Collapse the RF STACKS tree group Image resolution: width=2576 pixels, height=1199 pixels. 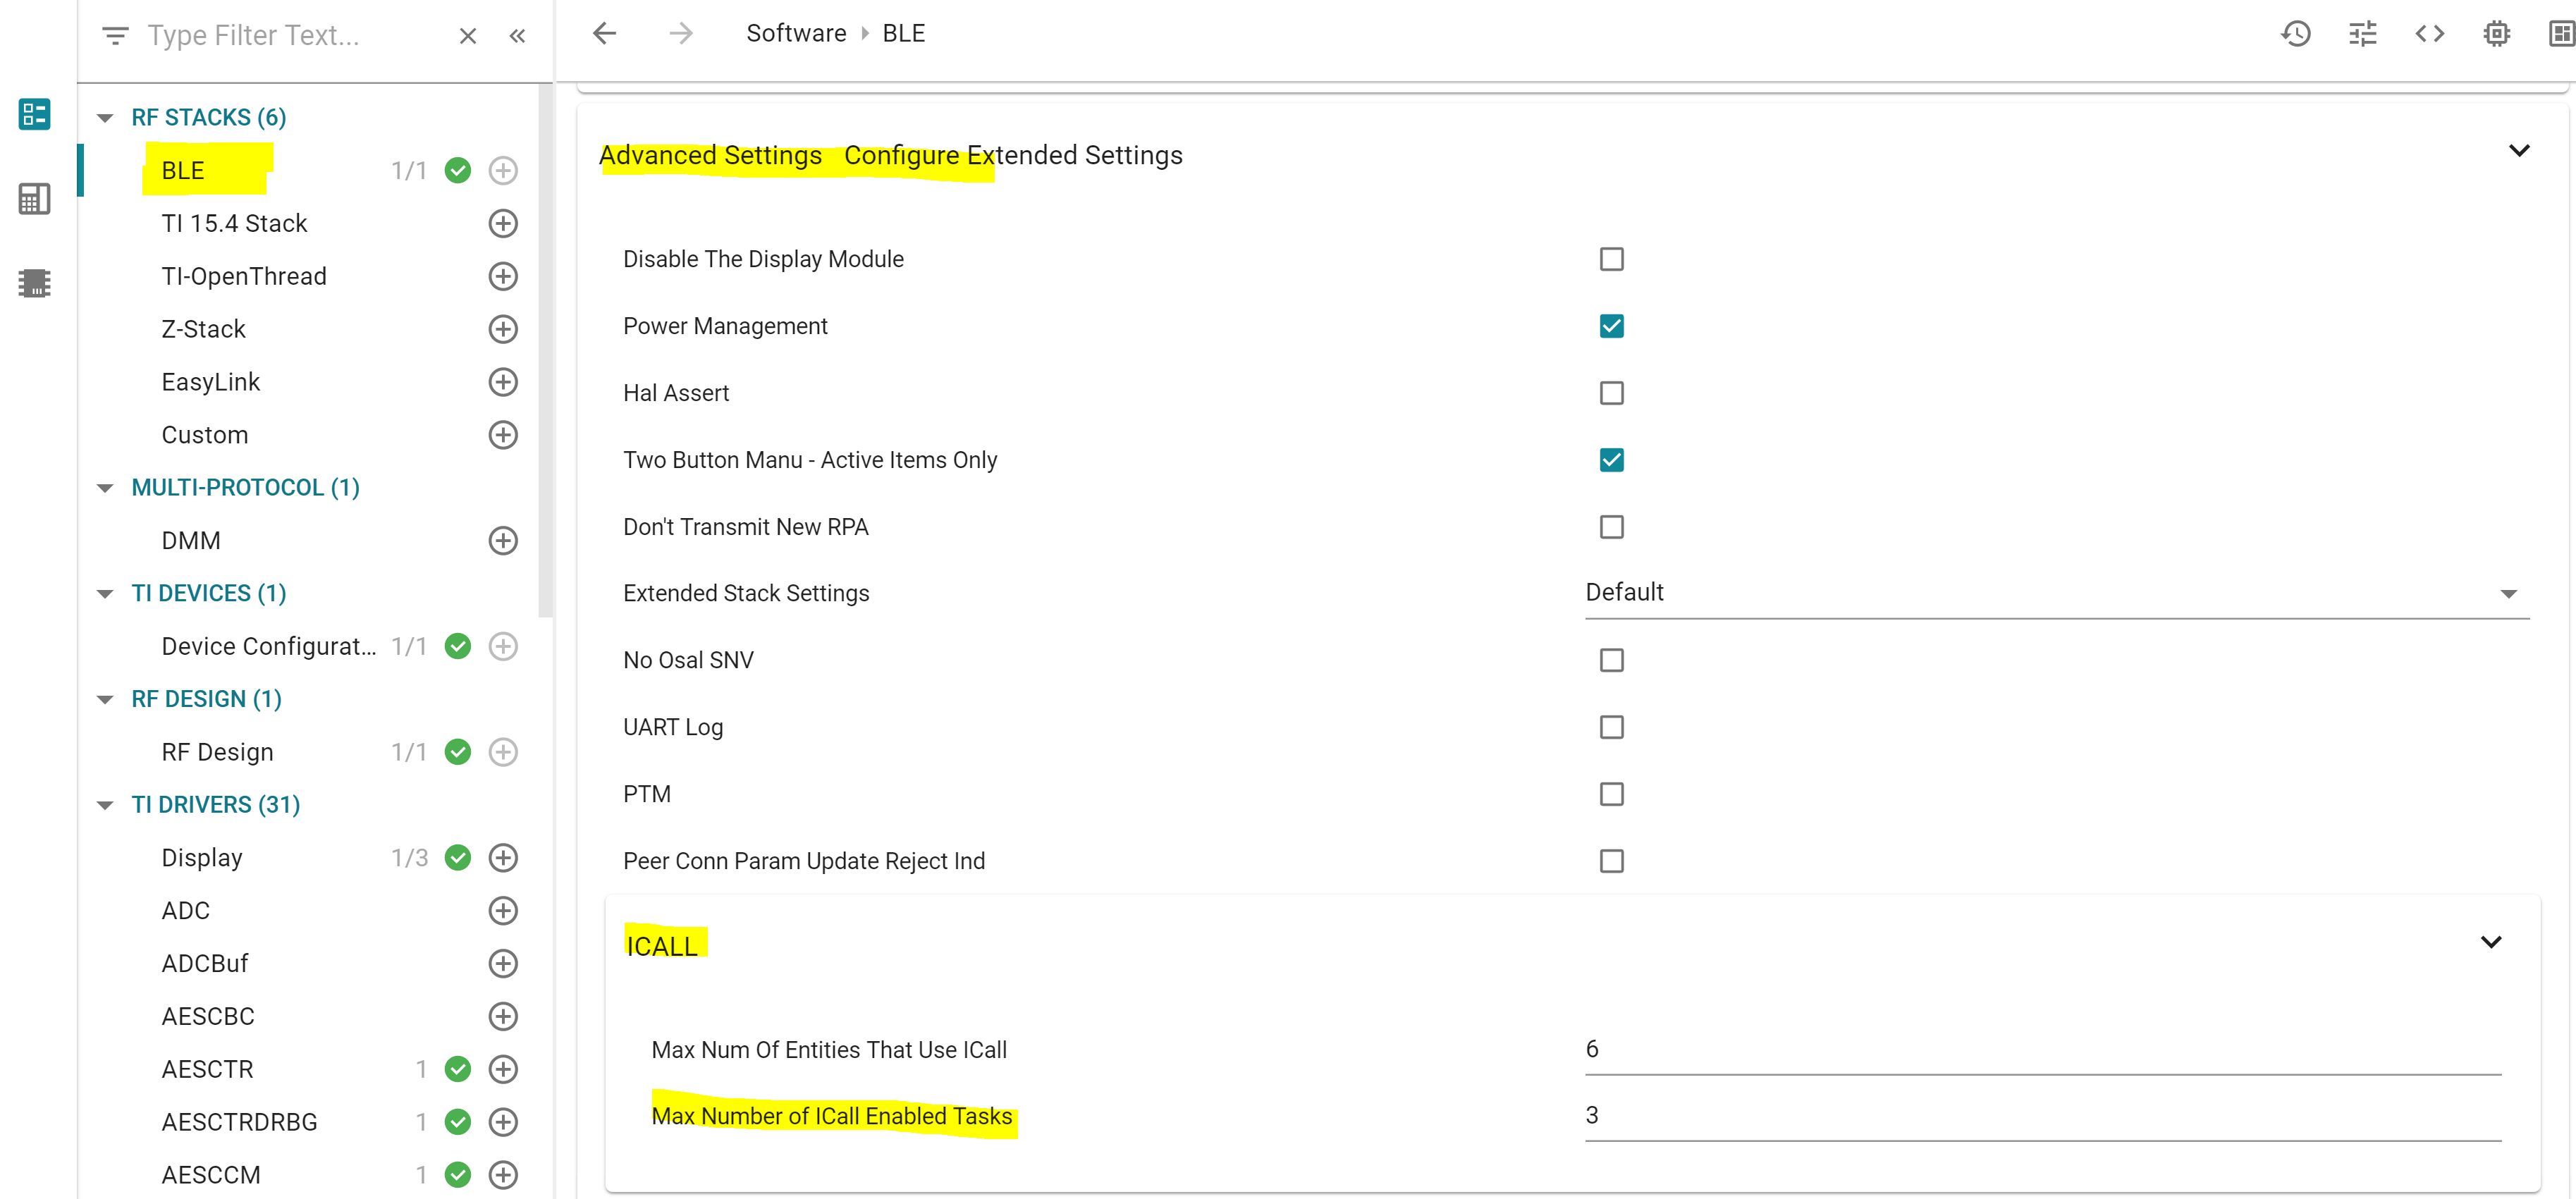[x=105, y=118]
